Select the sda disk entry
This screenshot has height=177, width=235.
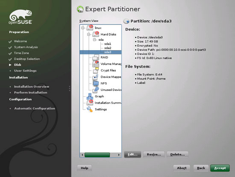click(101, 39)
